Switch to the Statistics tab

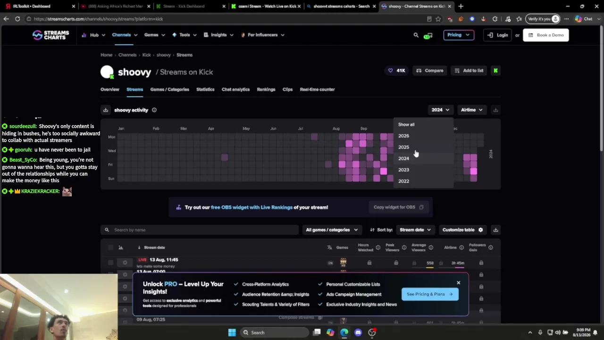(205, 89)
